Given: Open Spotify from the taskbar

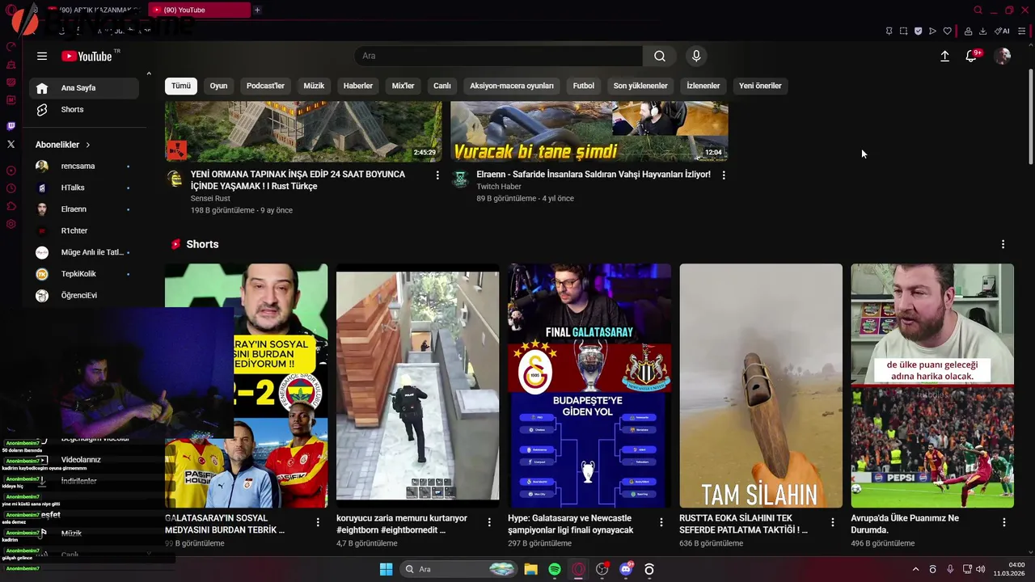Looking at the screenshot, I should [x=555, y=569].
